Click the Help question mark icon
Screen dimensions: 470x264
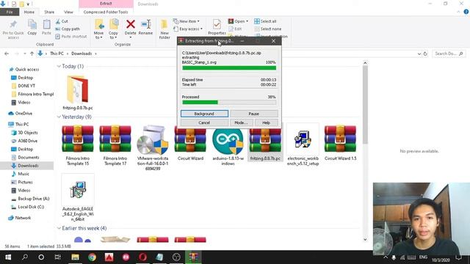(466, 12)
